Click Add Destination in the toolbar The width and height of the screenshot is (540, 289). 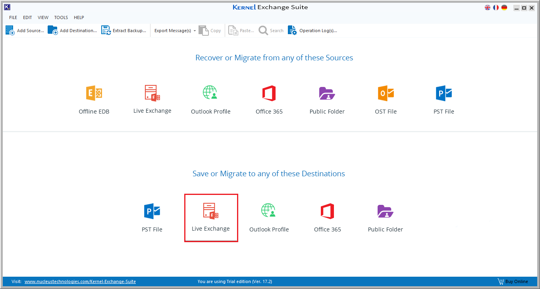pos(72,31)
